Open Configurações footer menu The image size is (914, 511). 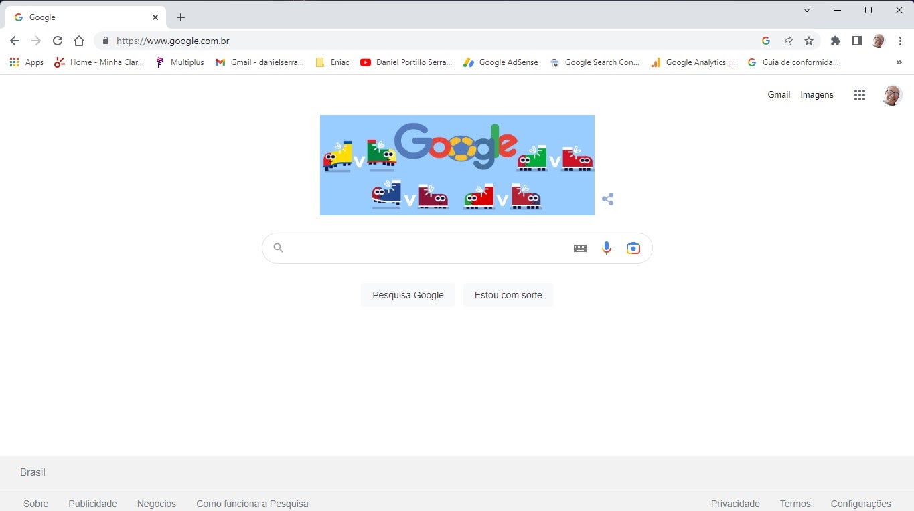pyautogui.click(x=861, y=504)
